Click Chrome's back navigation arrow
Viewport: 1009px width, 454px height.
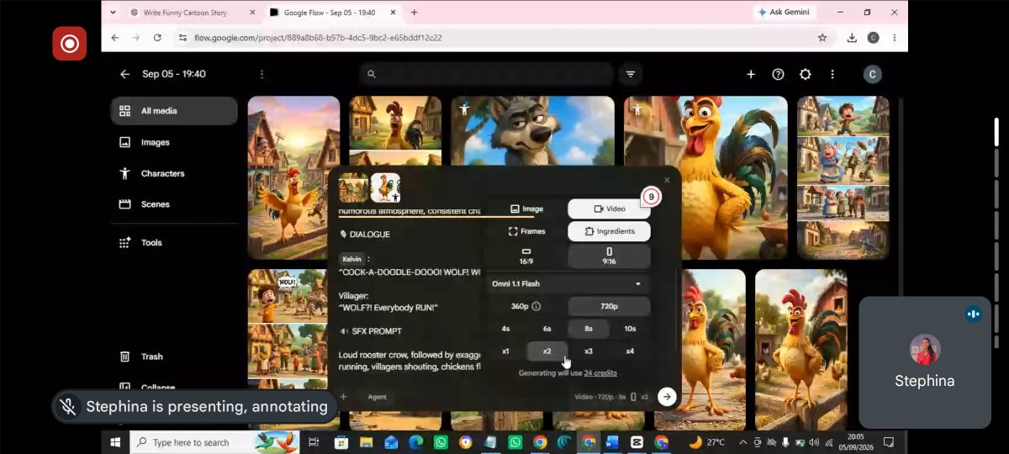pos(114,37)
